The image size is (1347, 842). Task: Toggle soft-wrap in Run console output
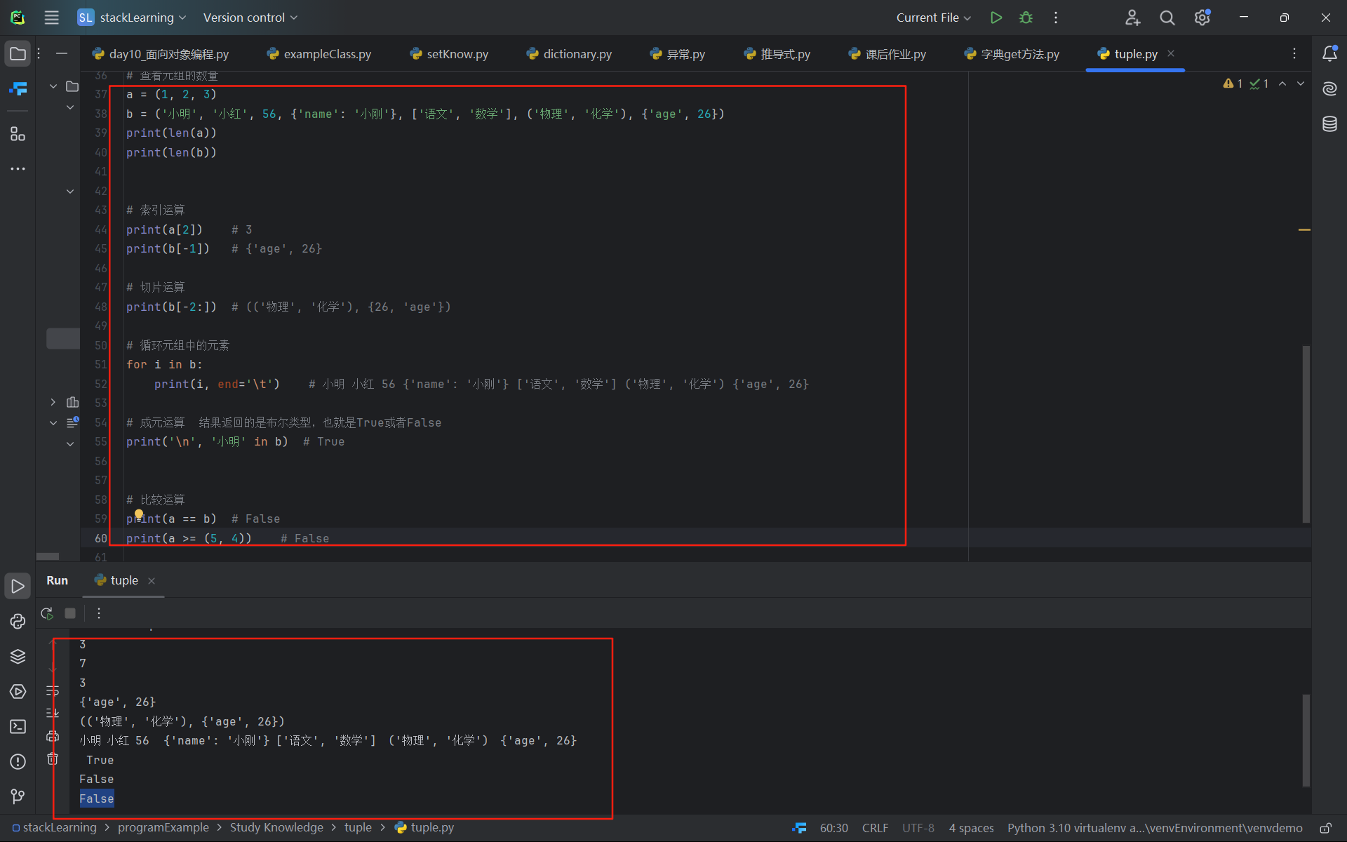pyautogui.click(x=53, y=691)
